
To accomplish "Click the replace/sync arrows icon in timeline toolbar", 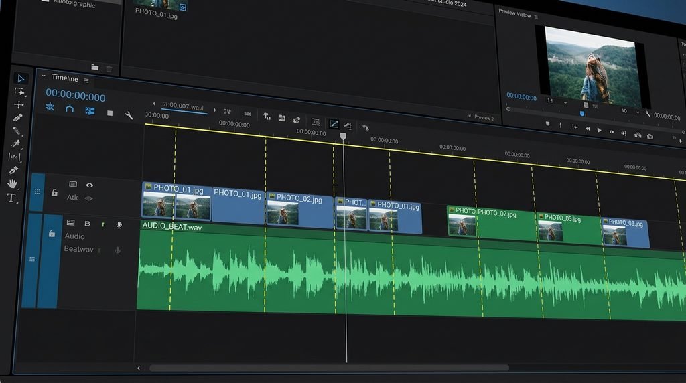I will [297, 119].
